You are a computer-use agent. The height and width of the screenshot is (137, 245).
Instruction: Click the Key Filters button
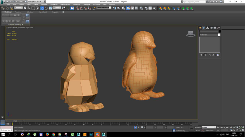(x=210, y=130)
